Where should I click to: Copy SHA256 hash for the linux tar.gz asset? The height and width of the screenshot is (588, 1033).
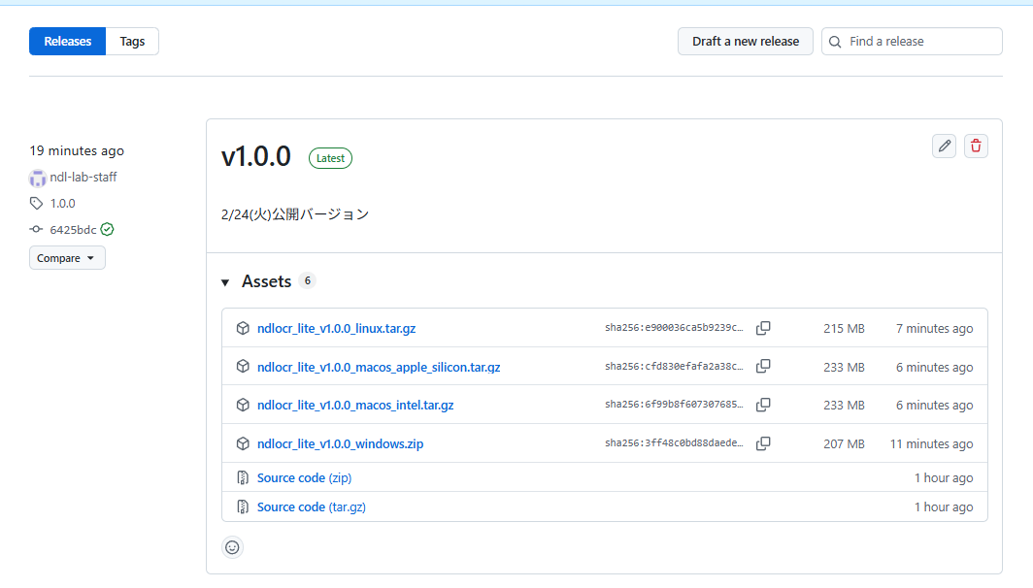click(x=763, y=329)
